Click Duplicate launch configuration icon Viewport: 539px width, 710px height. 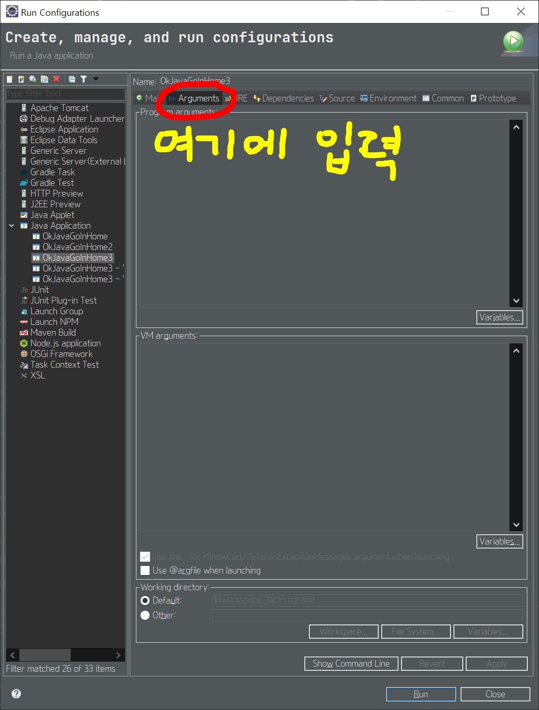point(45,79)
